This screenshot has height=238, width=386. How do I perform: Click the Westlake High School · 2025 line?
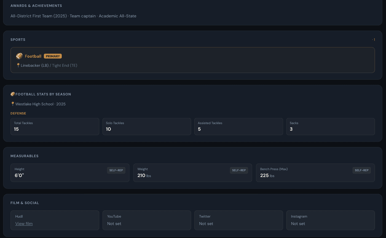click(41, 104)
